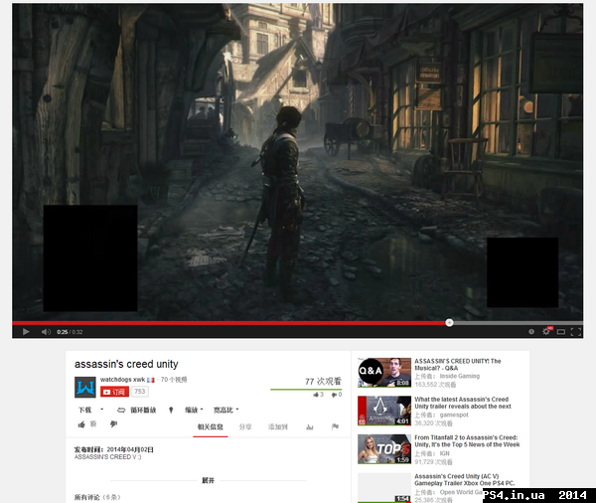Click the 91,729 次观看 view count
The image size is (596, 503).
point(433,462)
